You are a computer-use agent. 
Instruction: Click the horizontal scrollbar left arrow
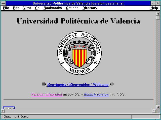click(3, 111)
